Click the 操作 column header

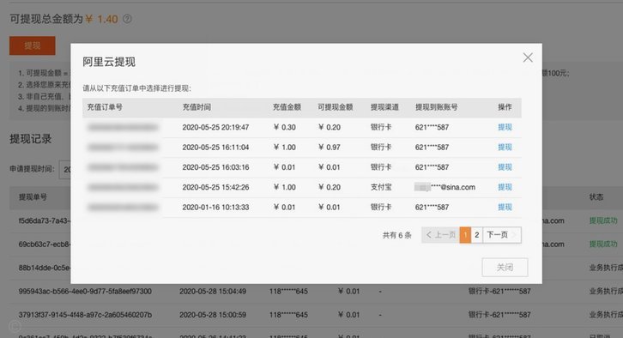point(505,107)
